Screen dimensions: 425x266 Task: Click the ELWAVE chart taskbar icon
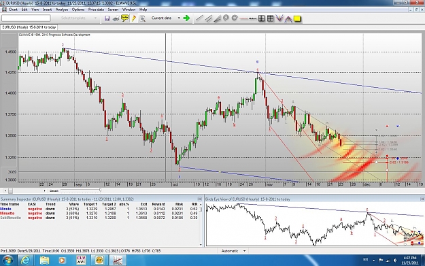(117, 261)
